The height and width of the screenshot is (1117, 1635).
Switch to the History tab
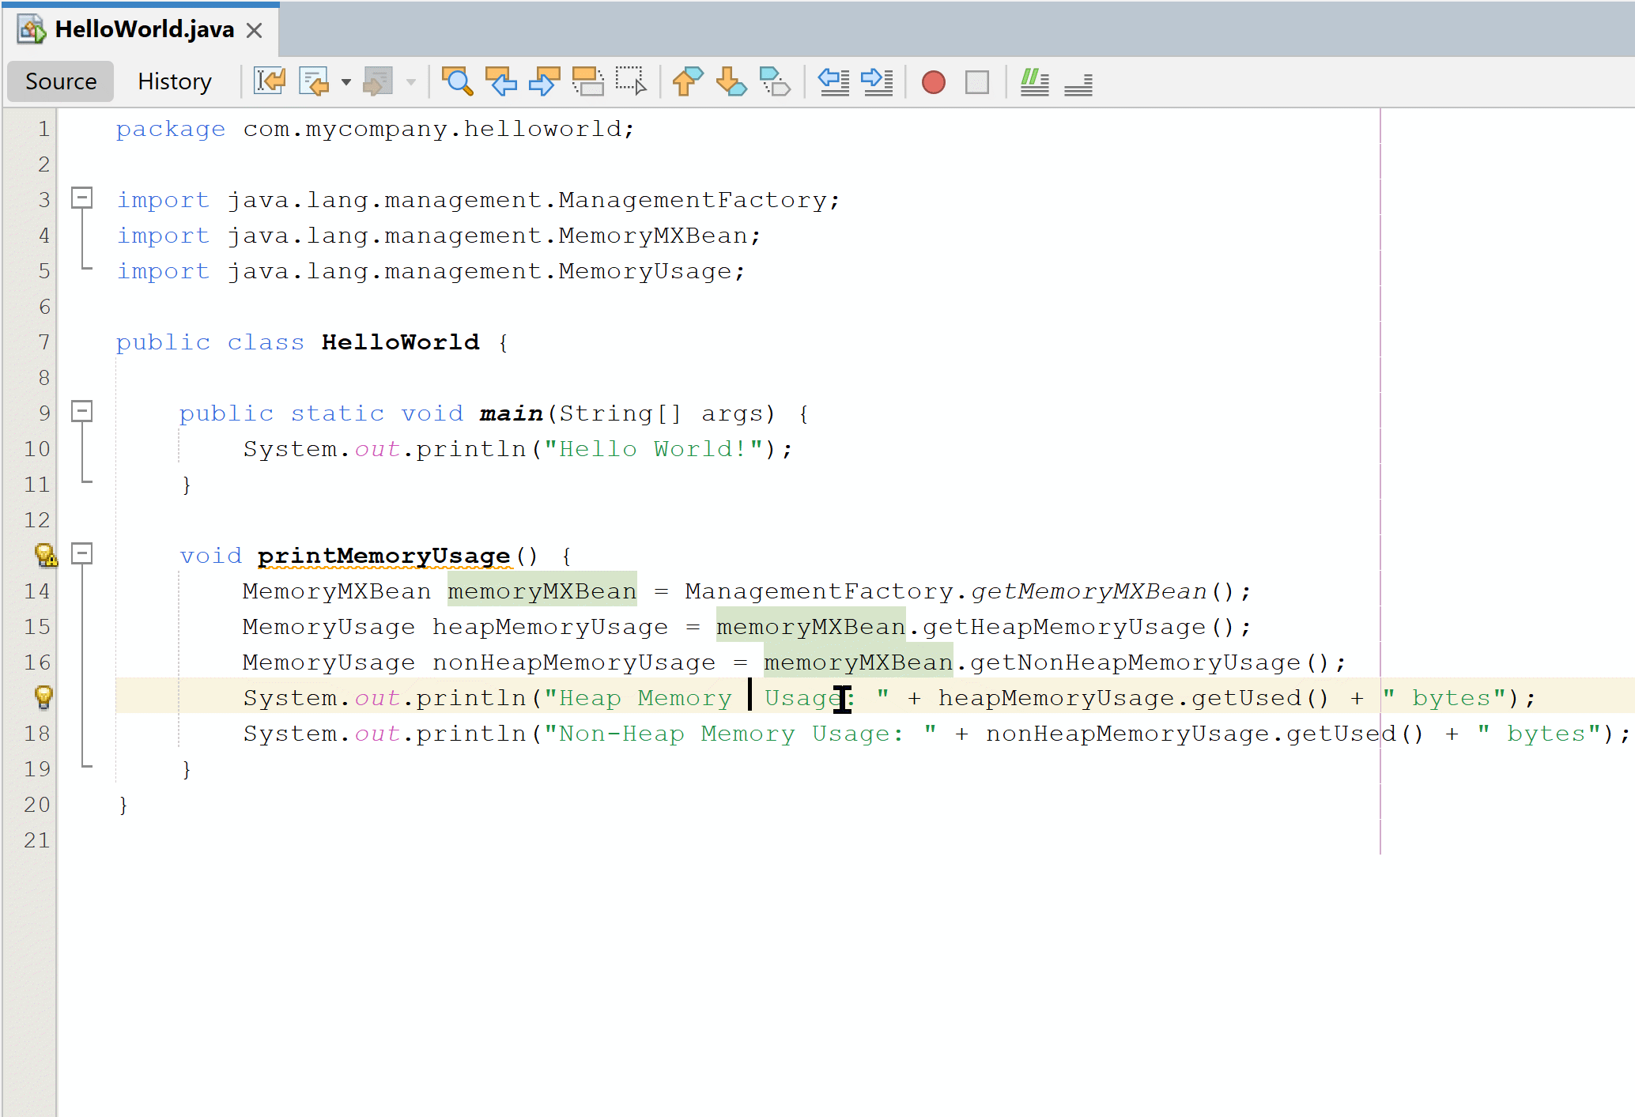coord(172,81)
